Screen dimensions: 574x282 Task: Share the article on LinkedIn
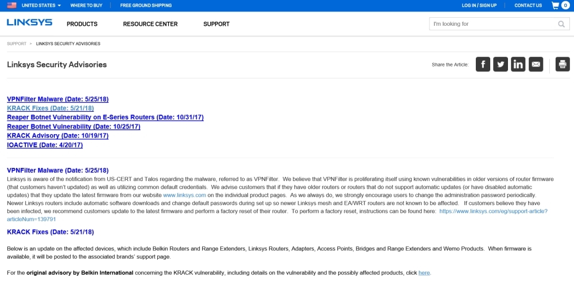pyautogui.click(x=518, y=64)
